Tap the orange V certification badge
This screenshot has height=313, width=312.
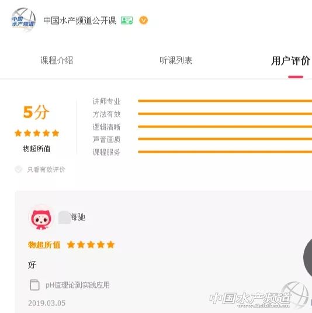(x=144, y=20)
